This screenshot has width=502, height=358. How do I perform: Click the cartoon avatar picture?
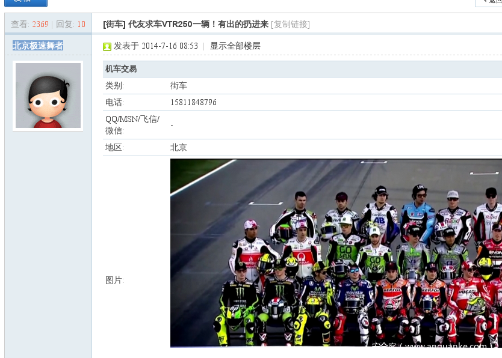tap(48, 96)
